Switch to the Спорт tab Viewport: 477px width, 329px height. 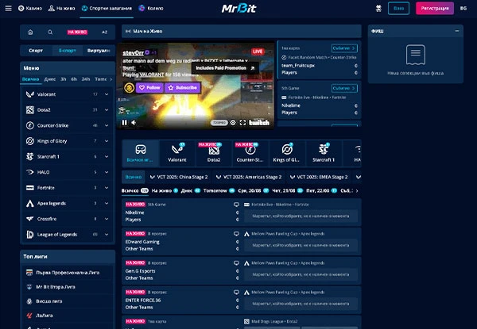point(36,51)
